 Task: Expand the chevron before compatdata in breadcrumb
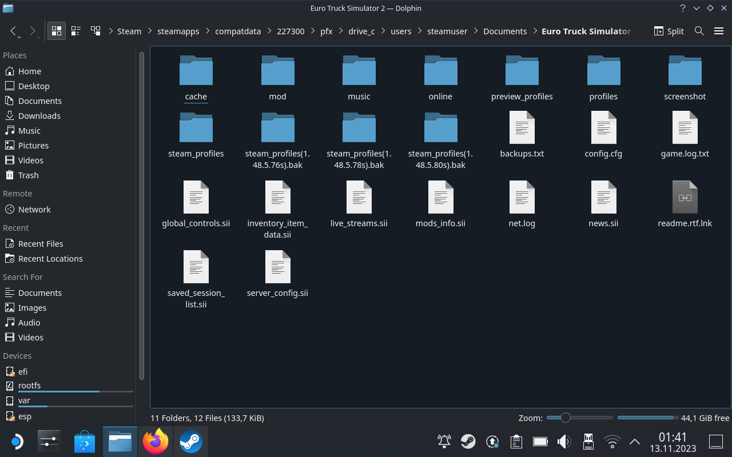(x=208, y=31)
